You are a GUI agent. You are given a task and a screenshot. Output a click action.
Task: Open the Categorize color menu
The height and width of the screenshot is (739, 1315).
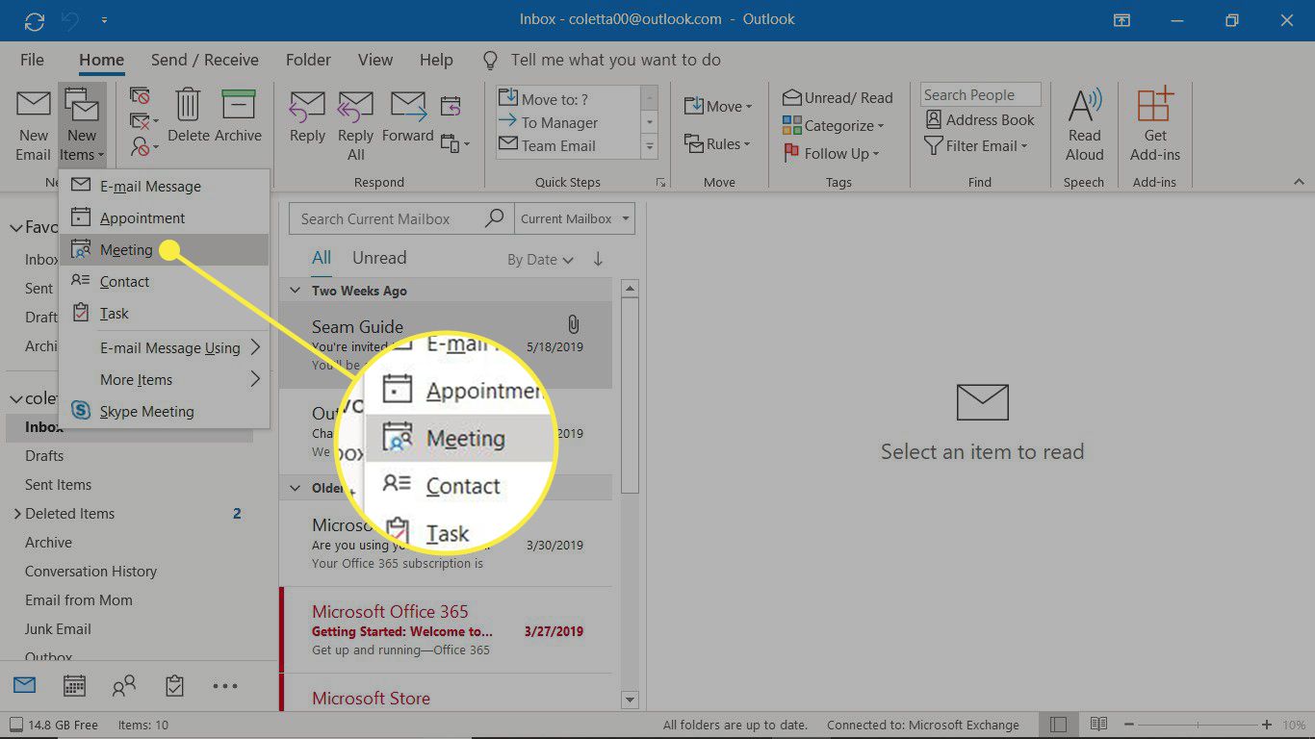(x=833, y=126)
